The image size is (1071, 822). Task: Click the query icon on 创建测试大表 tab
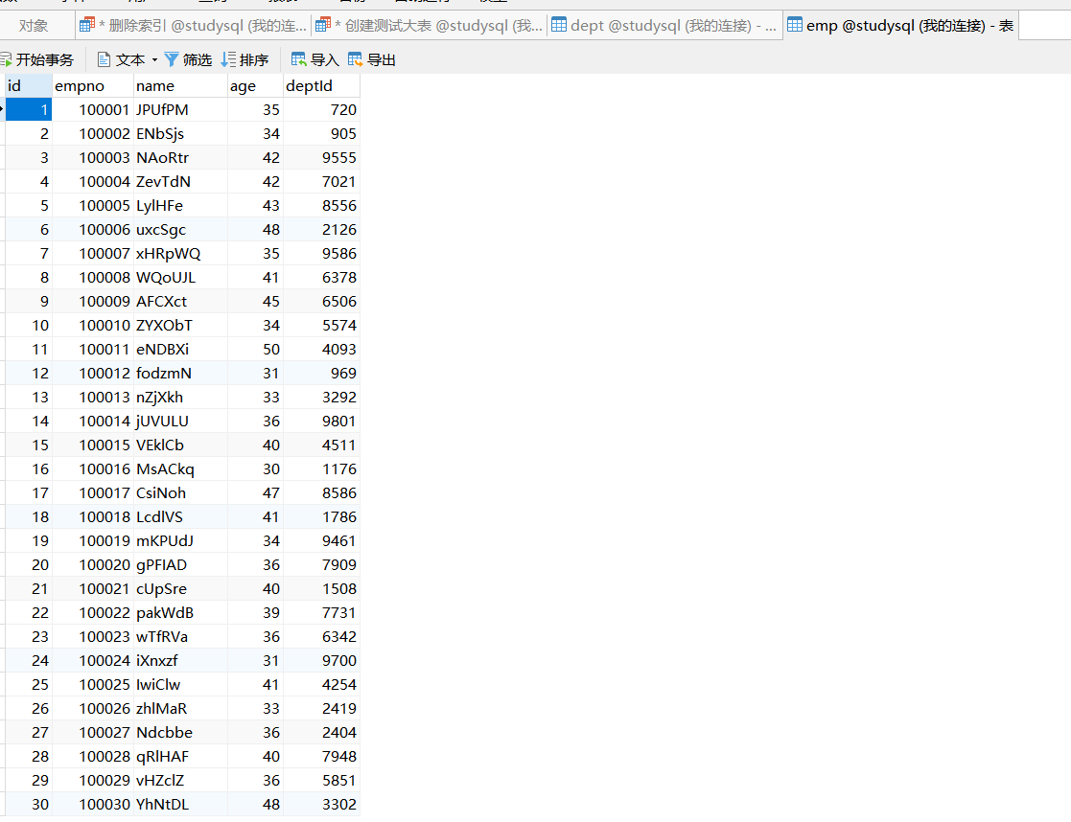click(323, 25)
